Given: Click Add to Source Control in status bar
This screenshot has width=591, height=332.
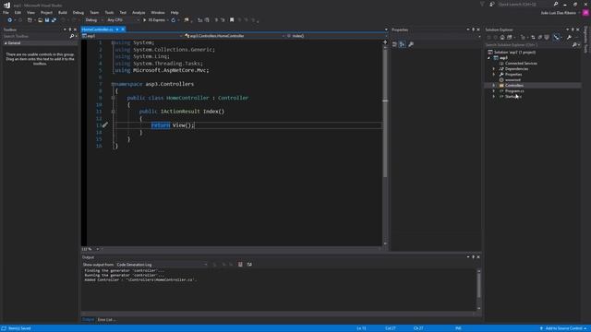Looking at the screenshot, I should click(x=564, y=328).
